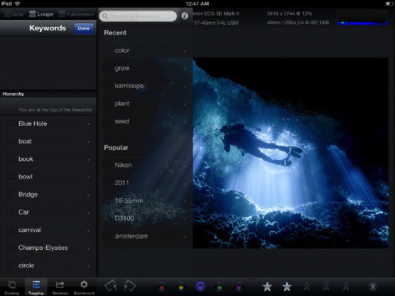The width and height of the screenshot is (395, 296).
Task: Tap the keyword search field
Action: click(x=138, y=17)
